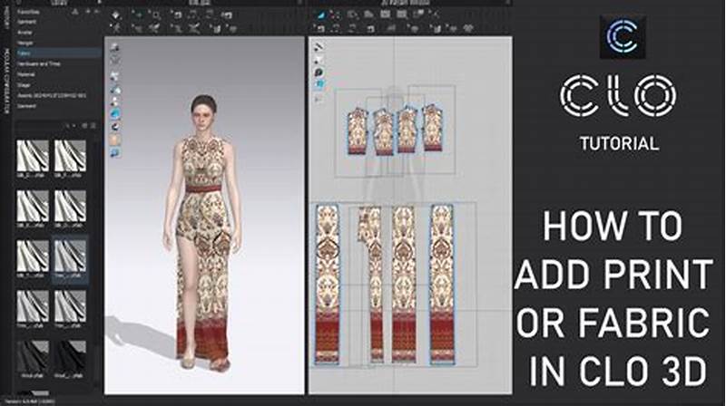The image size is (726, 406).
Task: Select the highlighted fabric thumbnail
Action: pyautogui.click(x=70, y=259)
